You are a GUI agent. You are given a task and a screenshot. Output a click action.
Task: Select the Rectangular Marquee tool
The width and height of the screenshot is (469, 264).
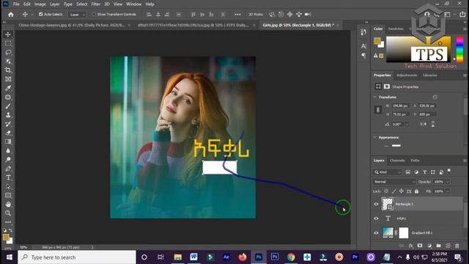(8, 43)
